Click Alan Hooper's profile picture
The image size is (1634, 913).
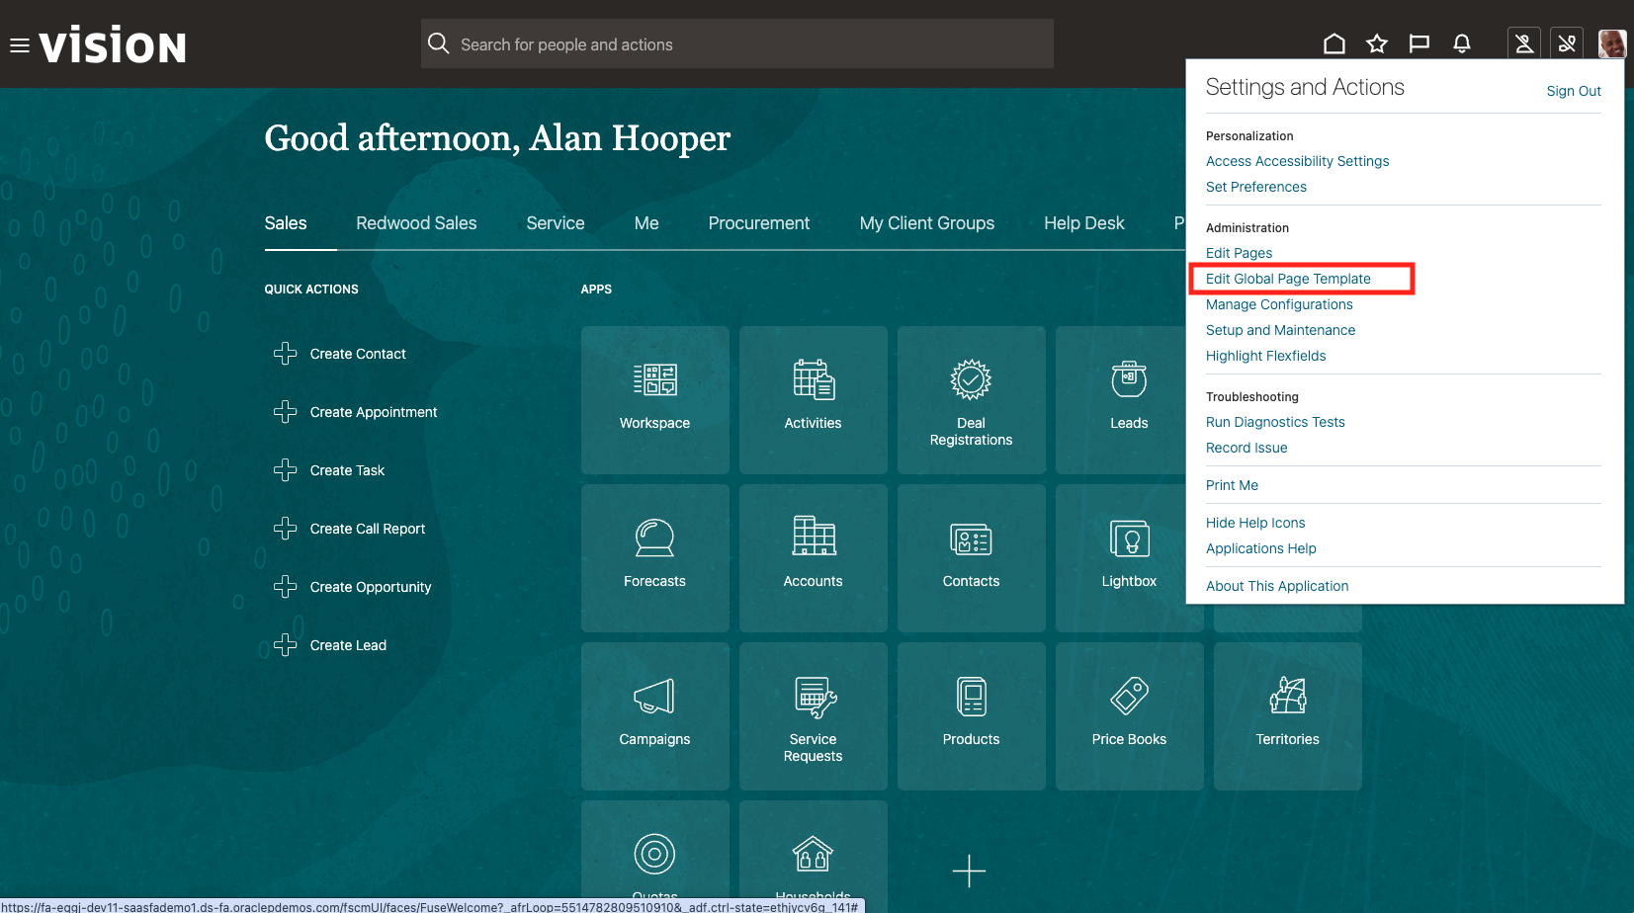click(x=1612, y=43)
